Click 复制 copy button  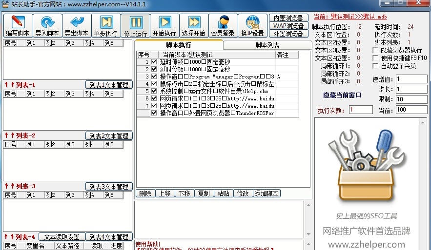click(204, 193)
